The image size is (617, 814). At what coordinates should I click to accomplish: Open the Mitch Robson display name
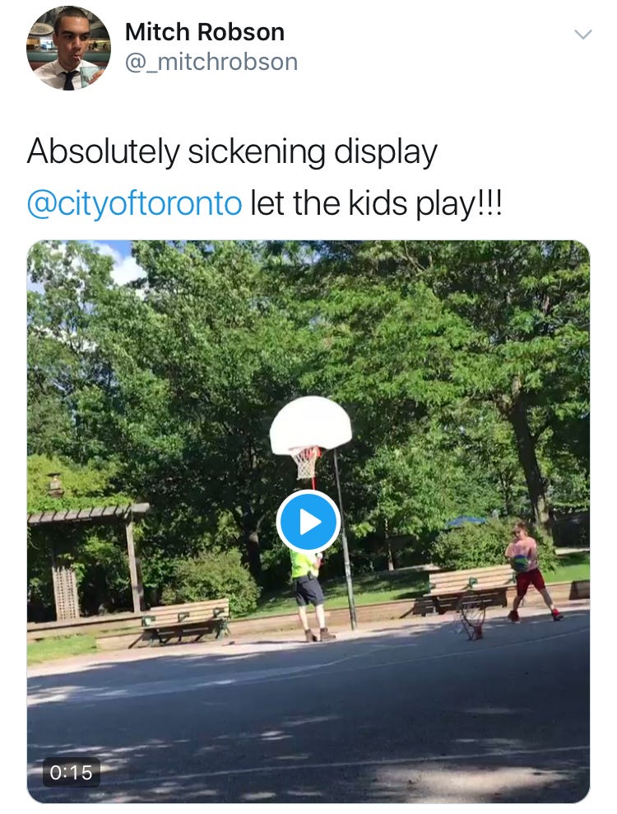pos(205,32)
